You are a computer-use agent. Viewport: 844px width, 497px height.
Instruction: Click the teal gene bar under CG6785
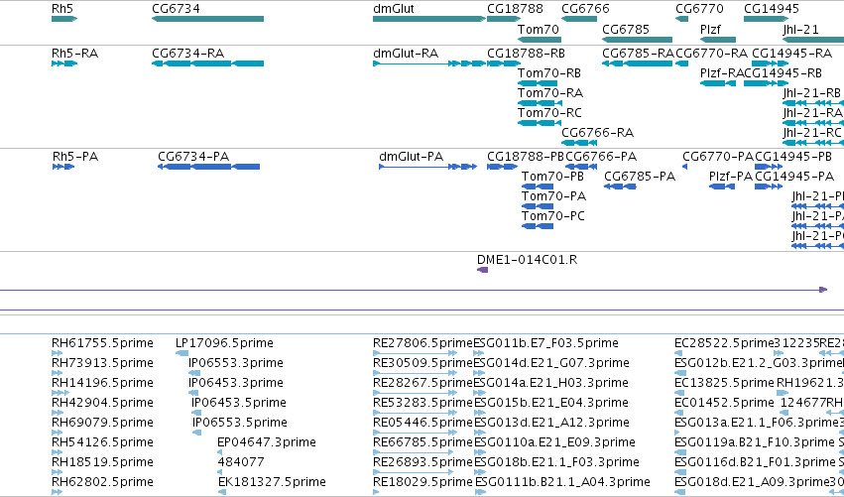pyautogui.click(x=638, y=40)
